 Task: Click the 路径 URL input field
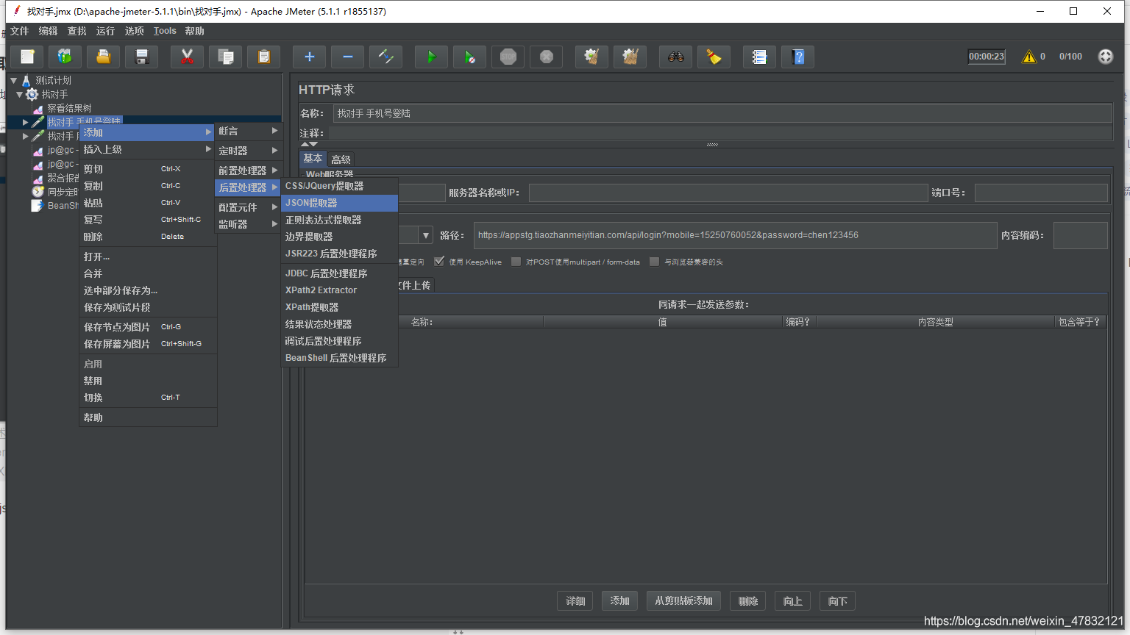(x=735, y=235)
